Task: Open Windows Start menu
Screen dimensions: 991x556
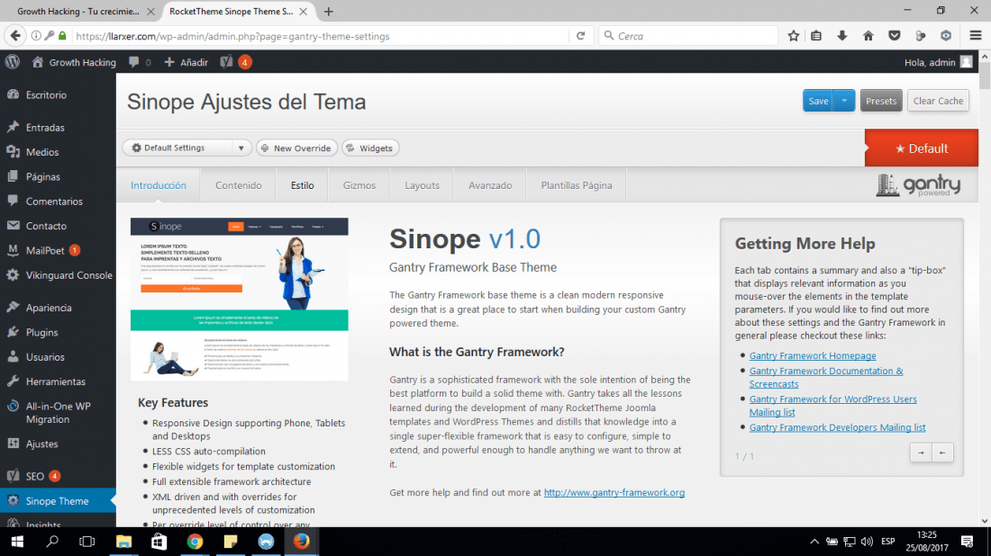Action: tap(17, 542)
